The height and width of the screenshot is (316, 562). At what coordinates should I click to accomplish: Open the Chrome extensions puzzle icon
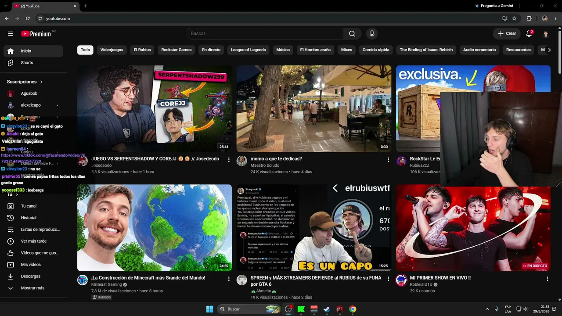(x=529, y=18)
